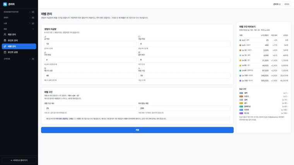Viewport: 294px width, 165px height.
Task: Click the 87,025 cumulative value
Action: pos(265,71)
